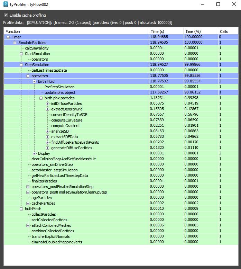Select the ageParticles row
Screen dimensions: 241x269
tap(121, 198)
